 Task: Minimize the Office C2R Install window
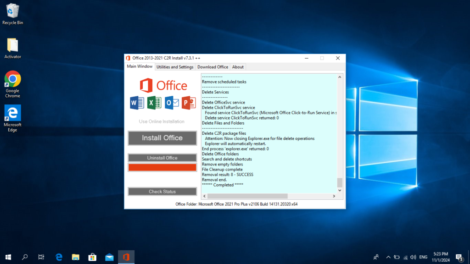[306, 58]
